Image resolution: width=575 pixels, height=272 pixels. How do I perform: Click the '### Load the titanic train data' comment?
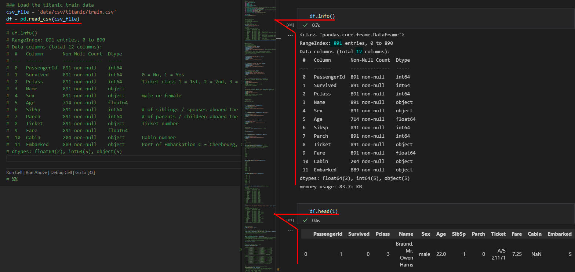click(x=50, y=5)
